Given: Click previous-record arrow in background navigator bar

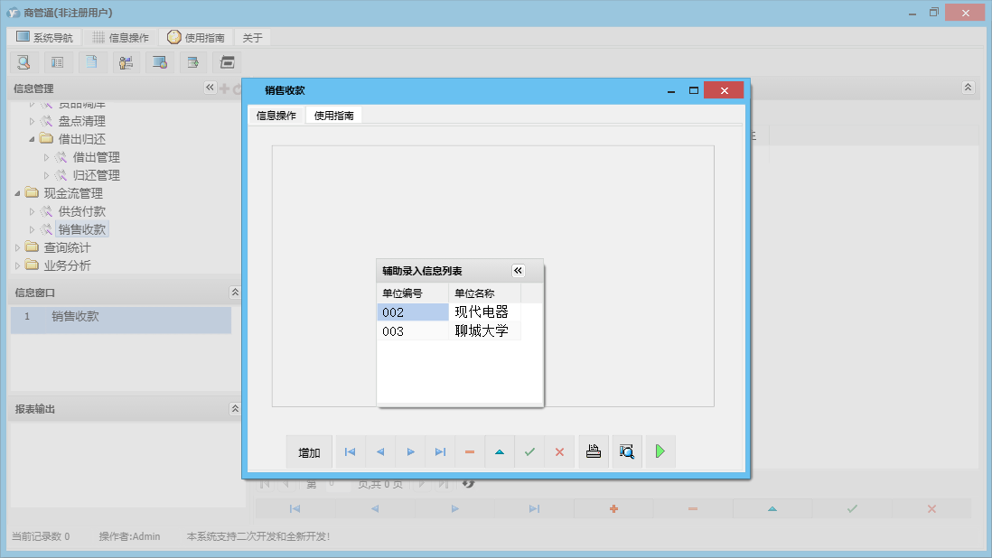Looking at the screenshot, I should pos(375,508).
